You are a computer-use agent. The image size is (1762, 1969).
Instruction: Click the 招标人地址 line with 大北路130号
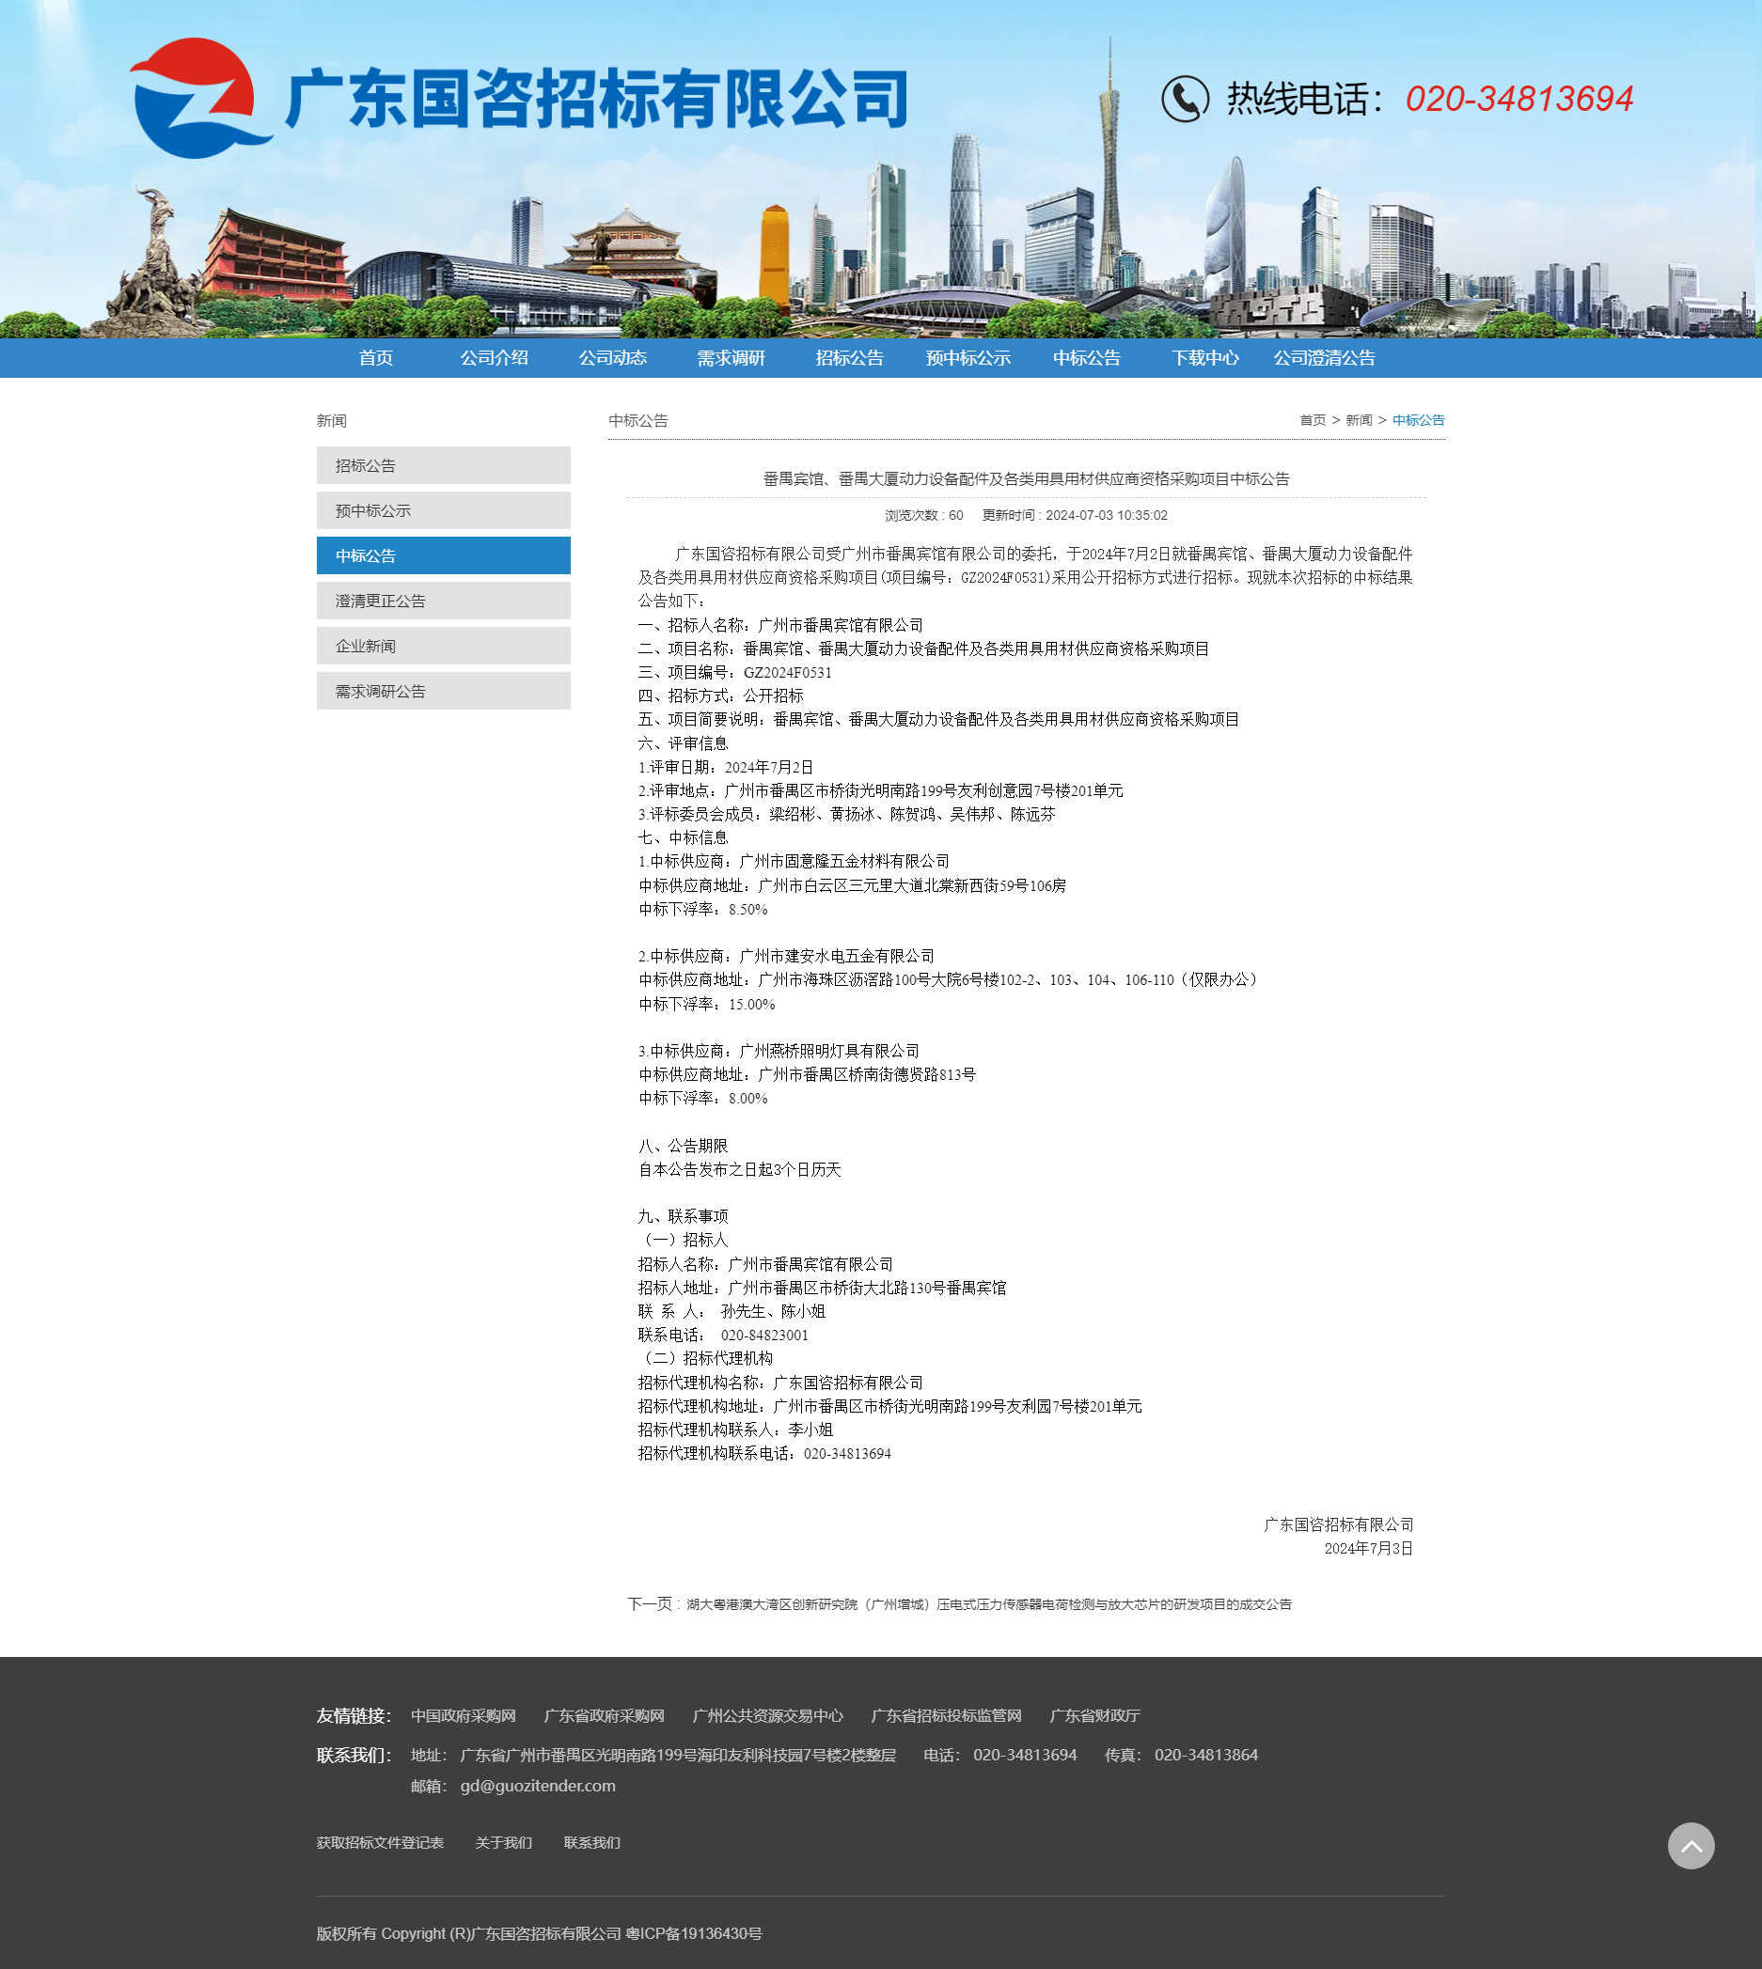click(822, 1288)
